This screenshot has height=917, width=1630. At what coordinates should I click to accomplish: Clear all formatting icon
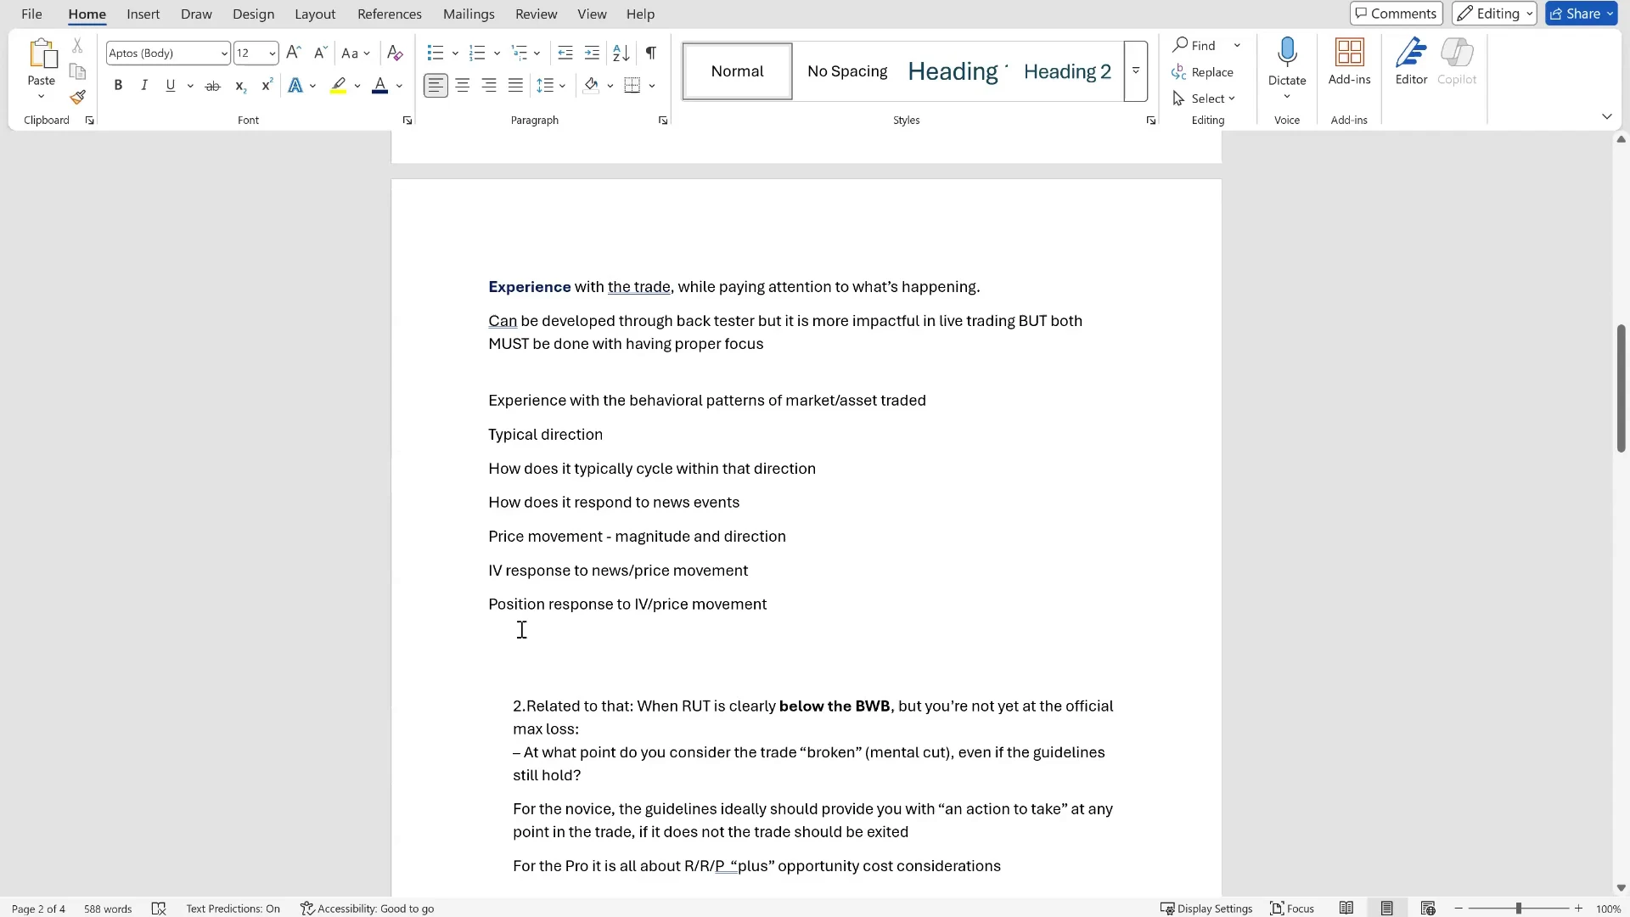coord(395,53)
